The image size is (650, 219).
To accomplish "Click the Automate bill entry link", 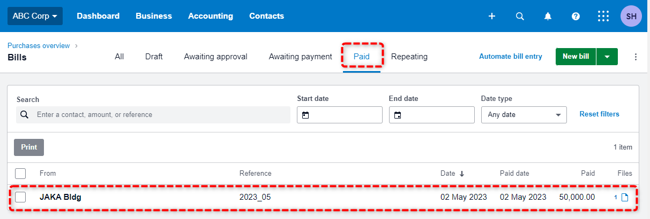I will [x=511, y=56].
